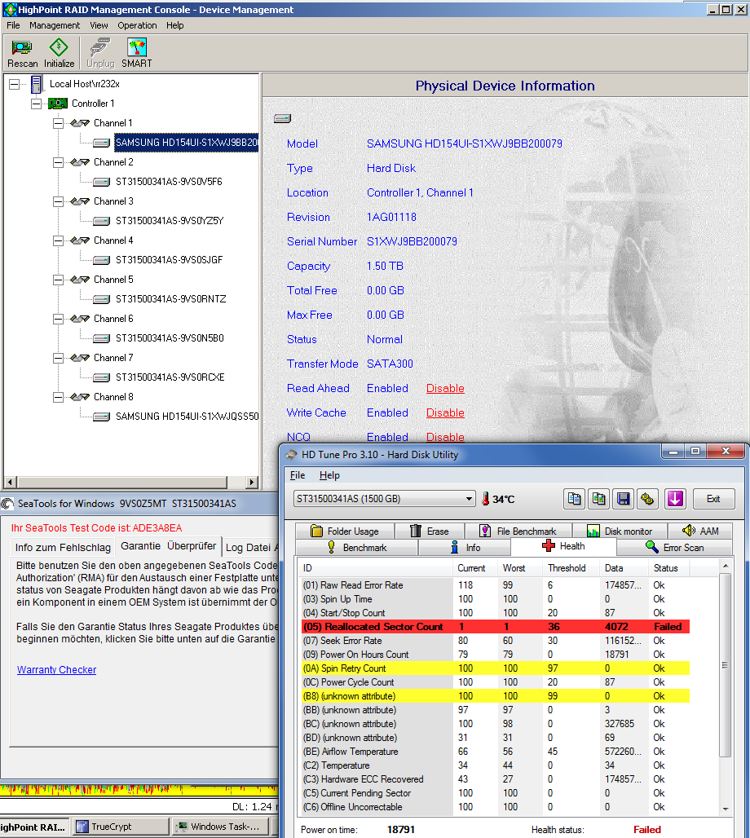Image resolution: width=750 pixels, height=838 pixels.
Task: Open the SeaTools Log Datei tab
Action: 250,547
